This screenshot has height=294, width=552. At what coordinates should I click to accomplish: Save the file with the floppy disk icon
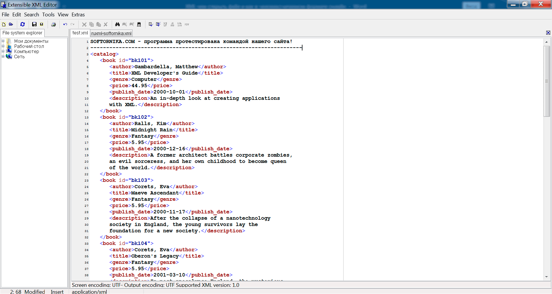point(34,24)
